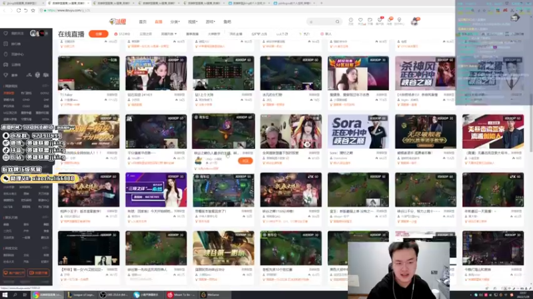Open the 赛事 trophy icon in sidebar
Image resolution: width=533 pixels, height=299 pixels.
click(x=6, y=75)
